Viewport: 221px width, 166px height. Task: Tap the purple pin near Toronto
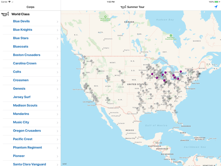click(181, 71)
